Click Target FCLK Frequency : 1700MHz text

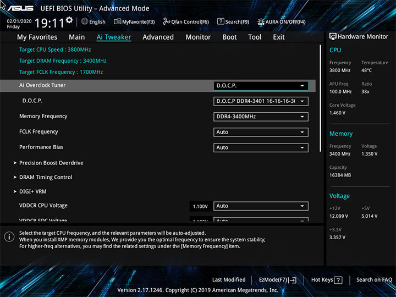[x=61, y=72]
